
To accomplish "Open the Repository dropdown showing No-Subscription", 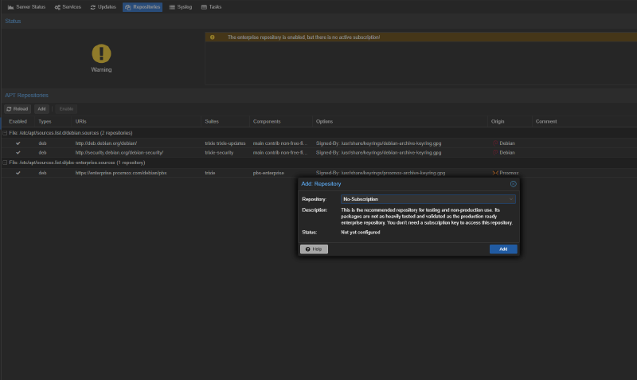I will (x=428, y=199).
